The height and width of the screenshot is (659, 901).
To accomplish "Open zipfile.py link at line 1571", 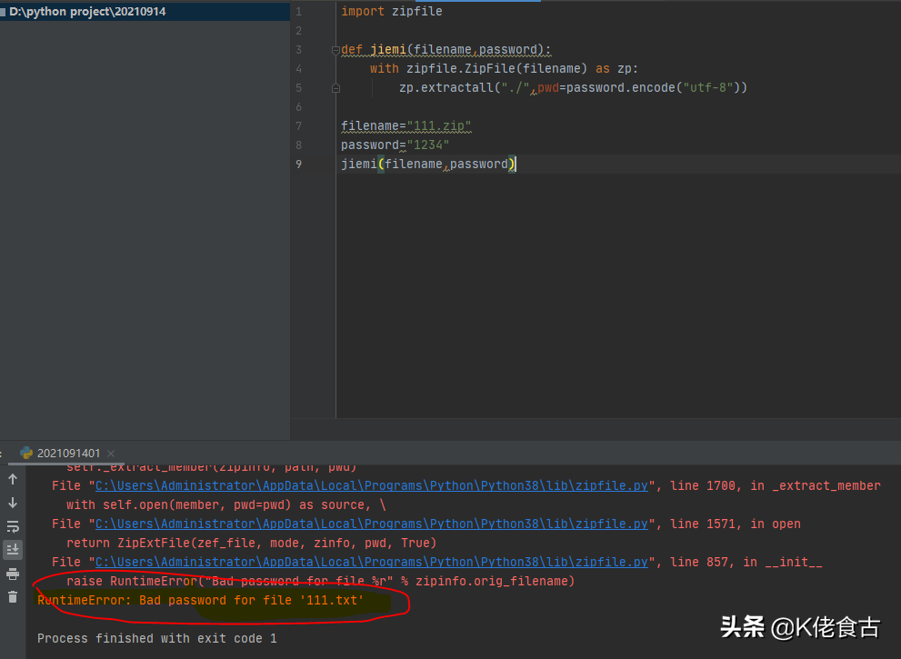I will tap(372, 524).
